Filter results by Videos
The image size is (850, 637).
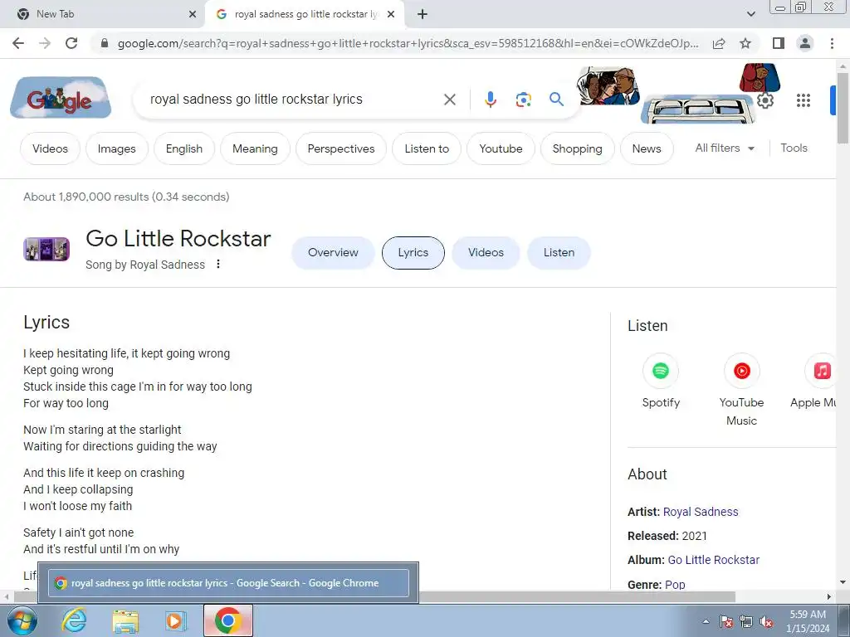point(50,148)
